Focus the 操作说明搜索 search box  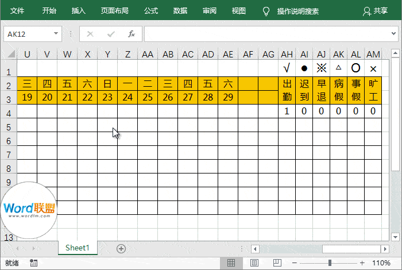pyautogui.click(x=298, y=11)
